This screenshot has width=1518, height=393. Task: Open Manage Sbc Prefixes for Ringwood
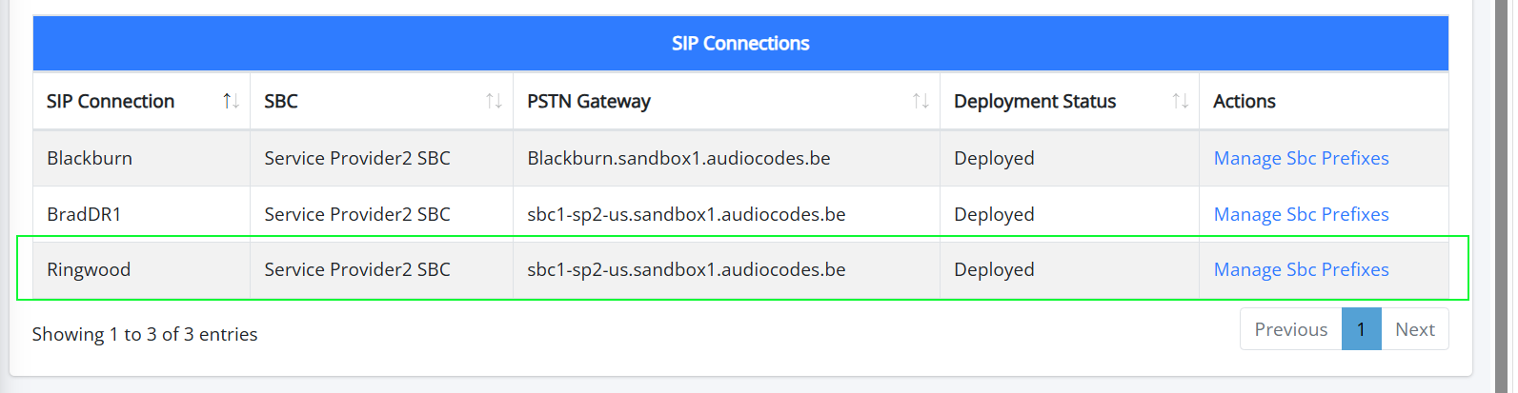pos(1301,269)
